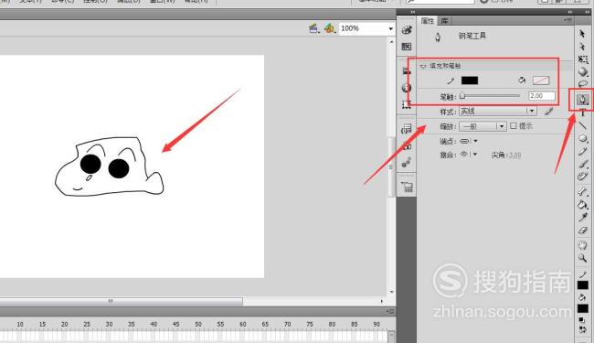The image size is (594, 343).
Task: Click the black stroke color swatch
Action: [x=470, y=80]
